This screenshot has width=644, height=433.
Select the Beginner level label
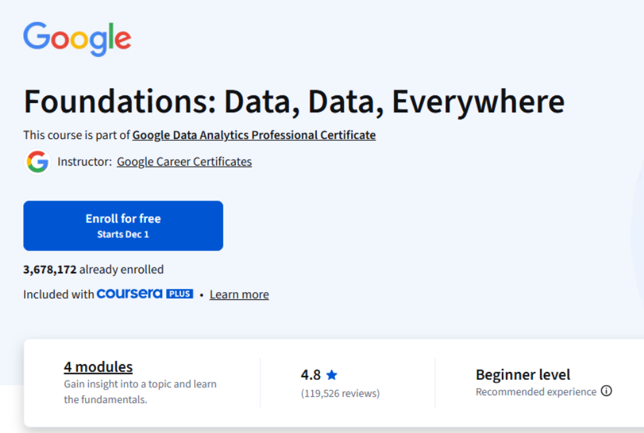coord(523,374)
